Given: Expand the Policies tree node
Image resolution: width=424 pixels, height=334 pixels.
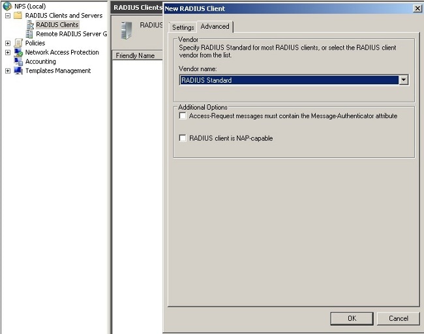Looking at the screenshot, I should pyautogui.click(x=8, y=43).
